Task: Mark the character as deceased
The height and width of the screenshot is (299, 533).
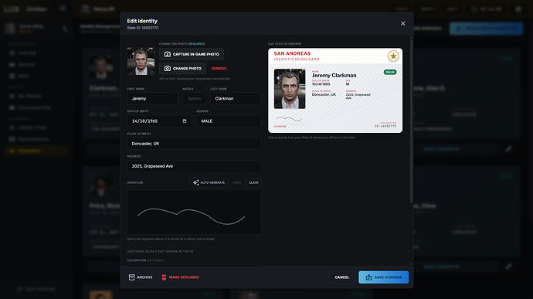Action: pyautogui.click(x=180, y=277)
